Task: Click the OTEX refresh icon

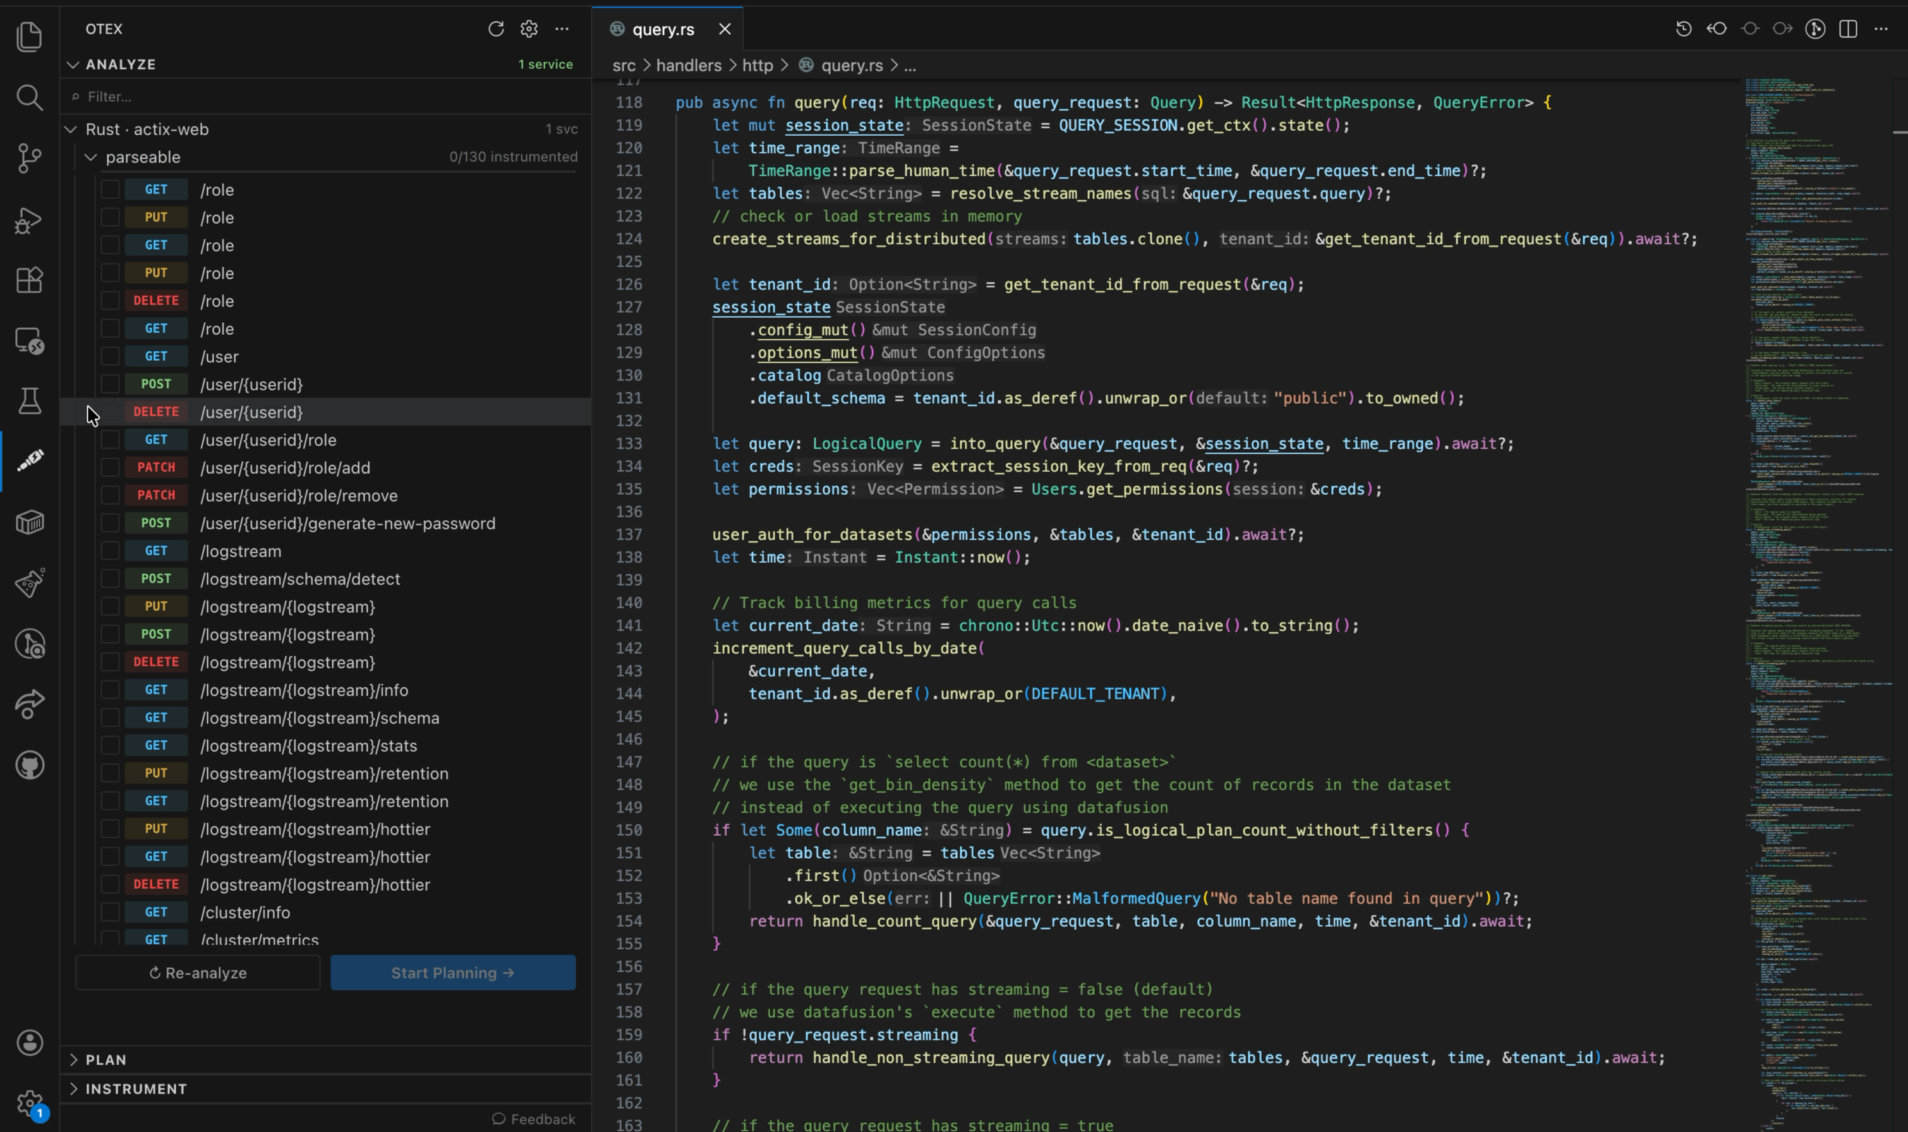Action: [496, 29]
